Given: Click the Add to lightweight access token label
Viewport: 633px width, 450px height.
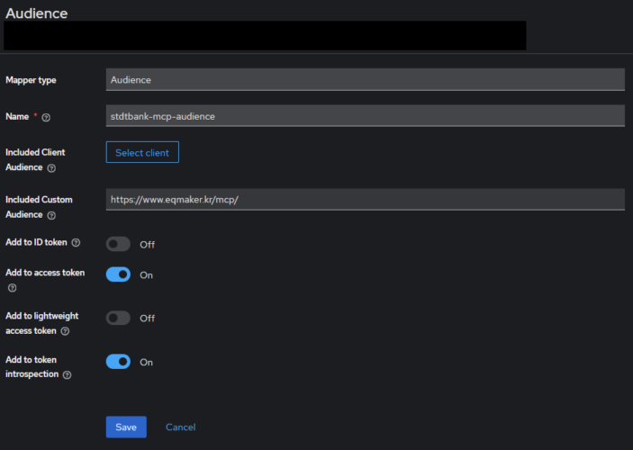Looking at the screenshot, I should pos(42,323).
